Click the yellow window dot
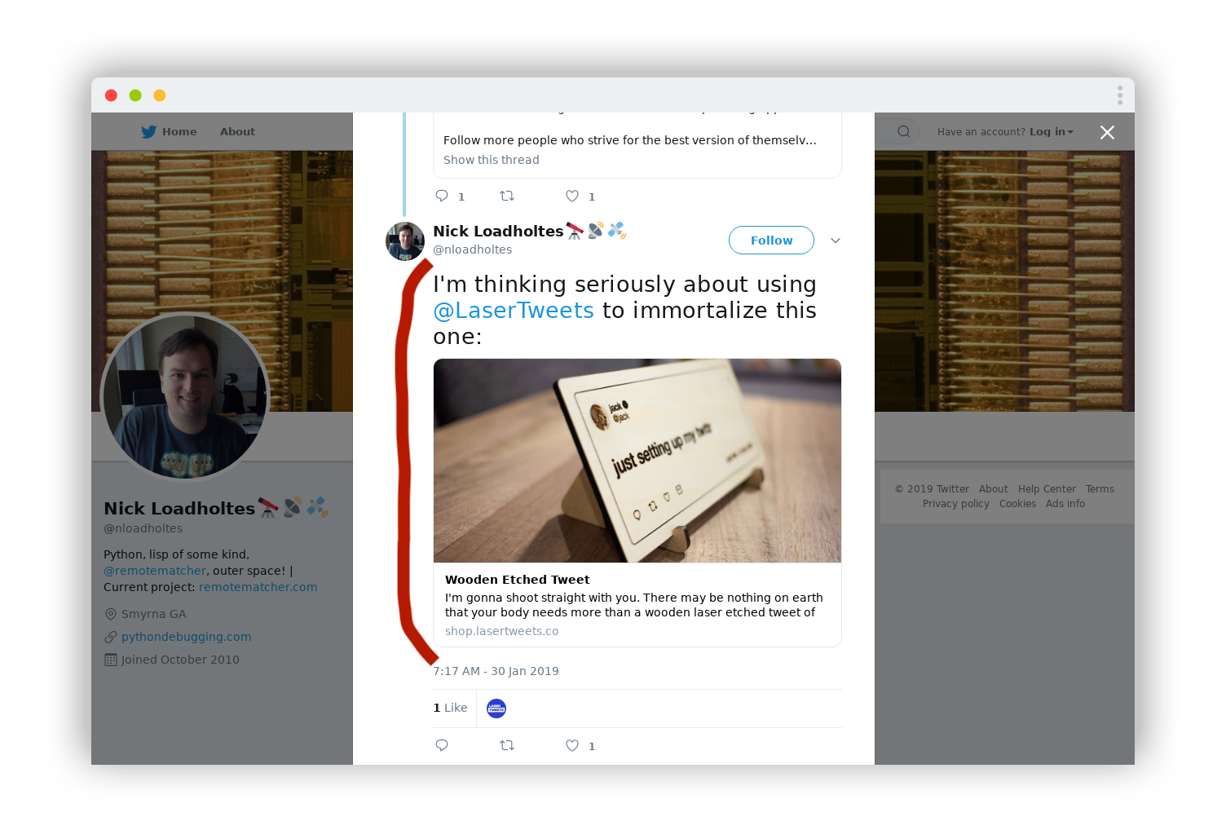The image size is (1226, 830). [160, 95]
